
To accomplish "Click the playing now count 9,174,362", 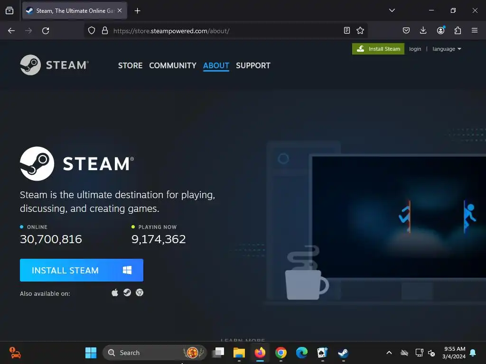I will pyautogui.click(x=159, y=239).
